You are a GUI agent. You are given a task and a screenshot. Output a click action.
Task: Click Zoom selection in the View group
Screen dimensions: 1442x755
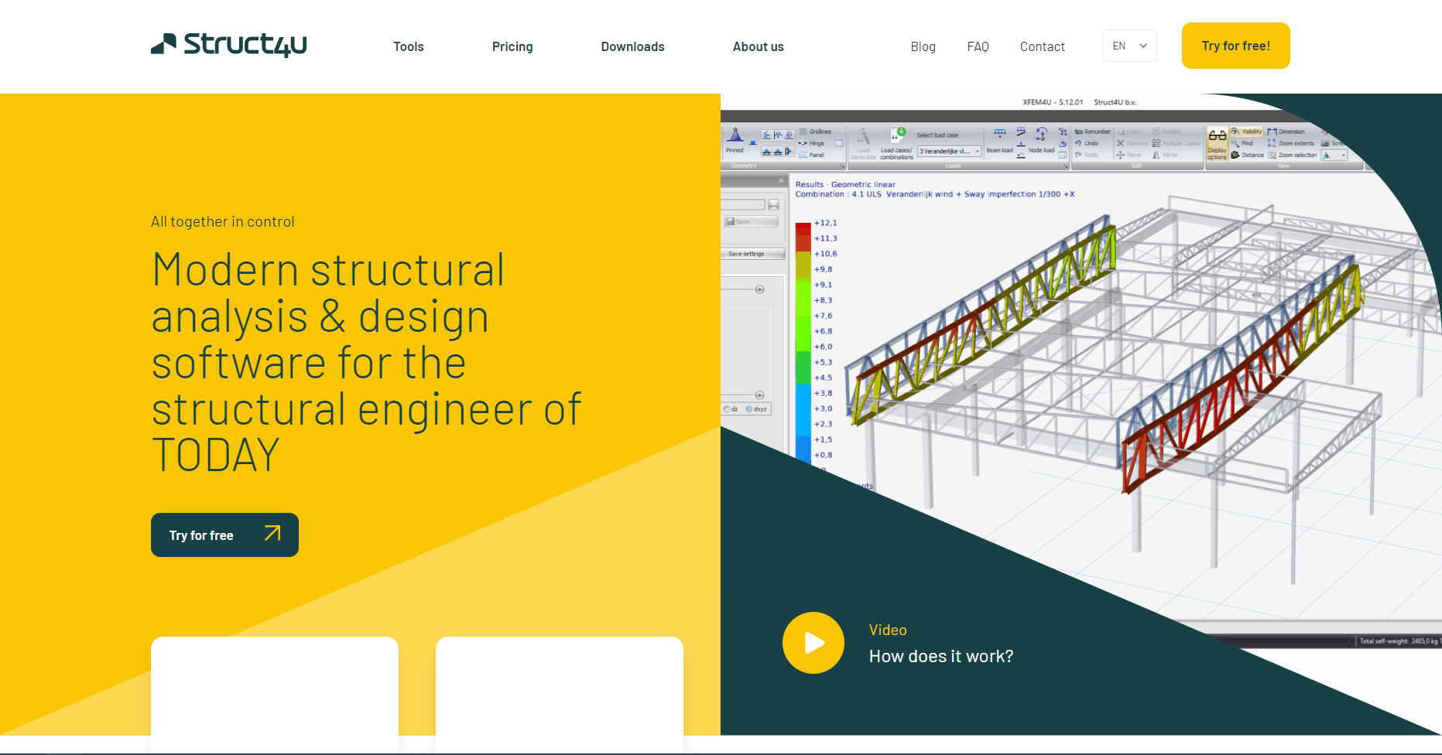(x=1293, y=155)
